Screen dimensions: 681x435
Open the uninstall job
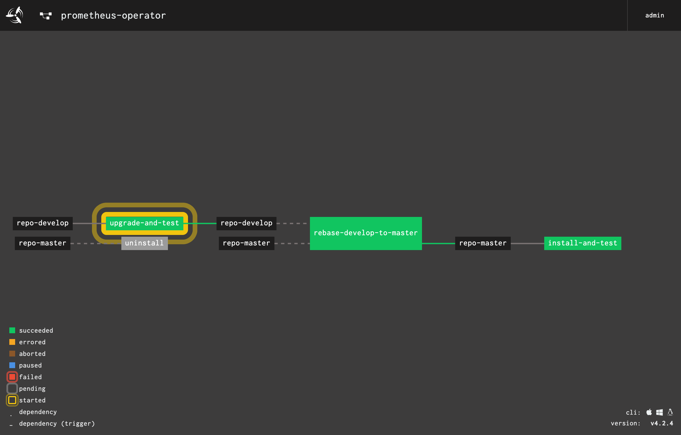pos(144,243)
